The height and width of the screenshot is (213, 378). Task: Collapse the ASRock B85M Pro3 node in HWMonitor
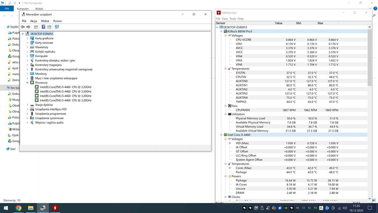pos(221,31)
